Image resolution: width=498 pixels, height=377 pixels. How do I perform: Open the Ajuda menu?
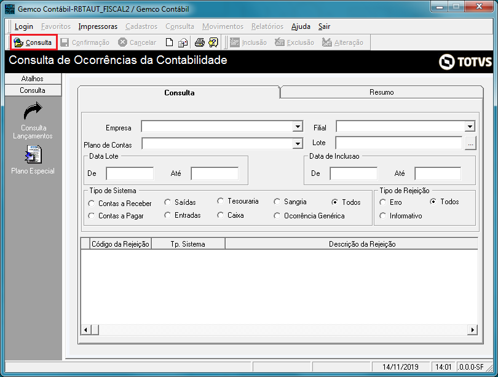pyautogui.click(x=301, y=26)
